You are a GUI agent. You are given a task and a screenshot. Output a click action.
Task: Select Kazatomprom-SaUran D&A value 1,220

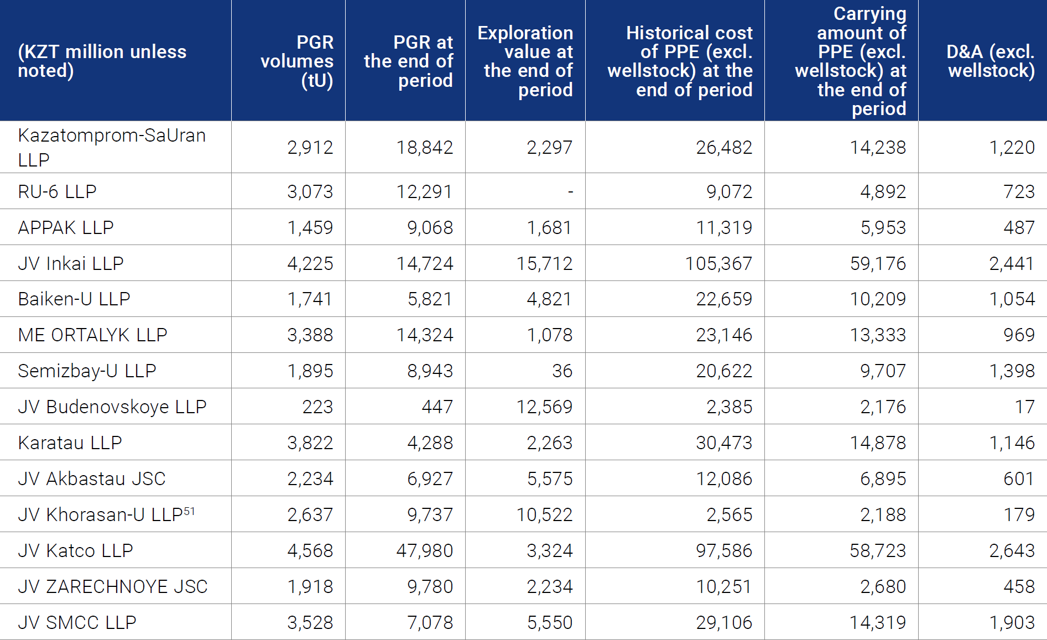pyautogui.click(x=1012, y=147)
